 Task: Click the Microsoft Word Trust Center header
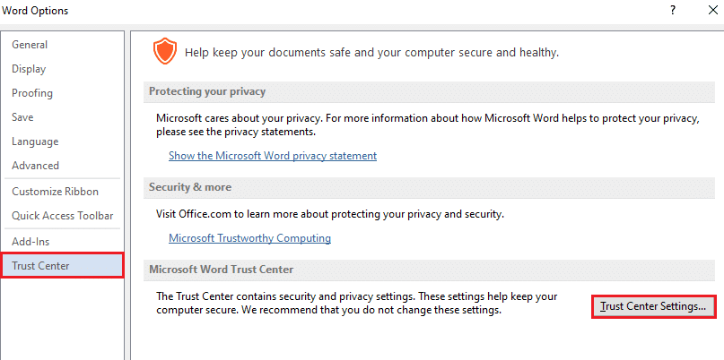(220, 270)
